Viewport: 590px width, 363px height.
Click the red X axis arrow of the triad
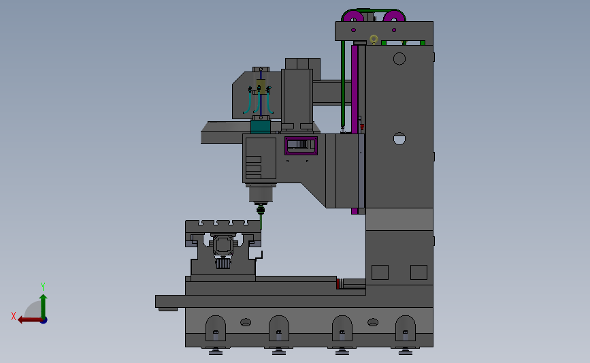pyautogui.click(x=29, y=320)
